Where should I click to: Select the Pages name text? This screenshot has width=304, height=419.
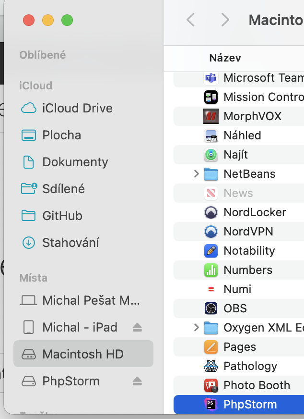[240, 347]
